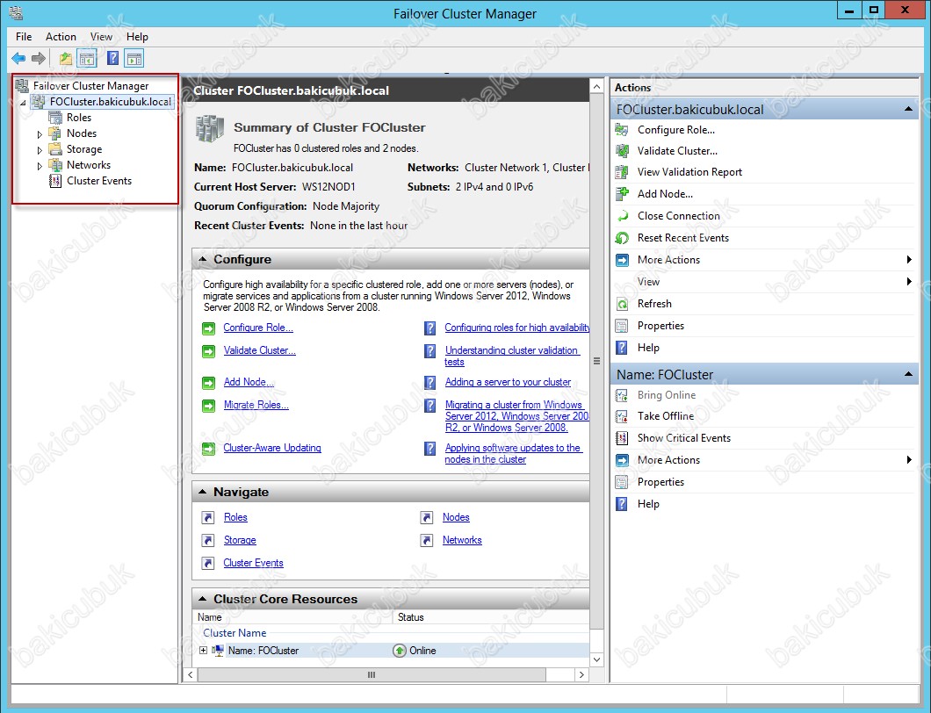The height and width of the screenshot is (713, 931).
Task: Click the Add Node icon in Actions pane
Action: [622, 193]
